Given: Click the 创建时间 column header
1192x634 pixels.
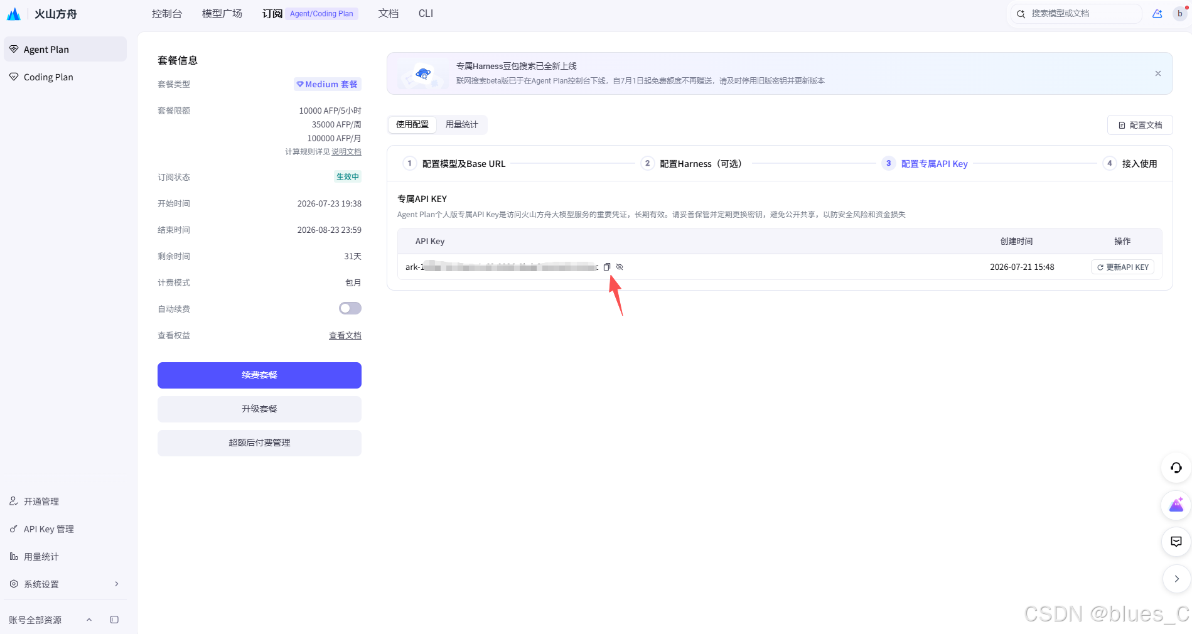Looking at the screenshot, I should tap(1016, 241).
